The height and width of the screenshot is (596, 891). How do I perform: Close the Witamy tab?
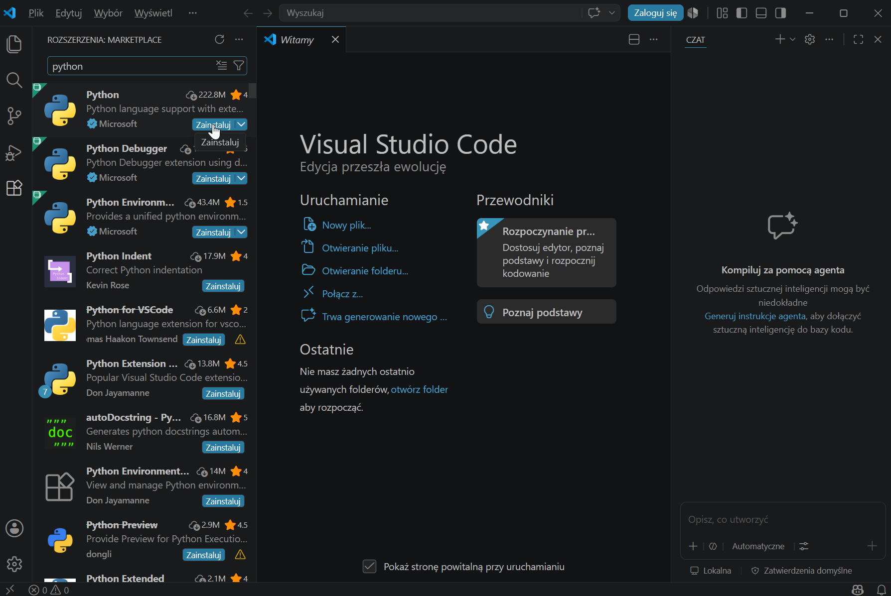coord(335,39)
